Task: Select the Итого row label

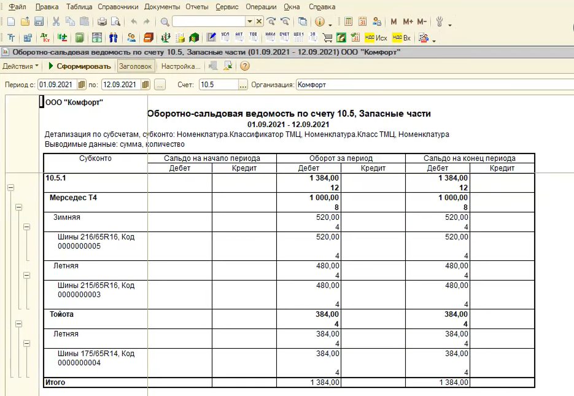Action: tap(55, 382)
